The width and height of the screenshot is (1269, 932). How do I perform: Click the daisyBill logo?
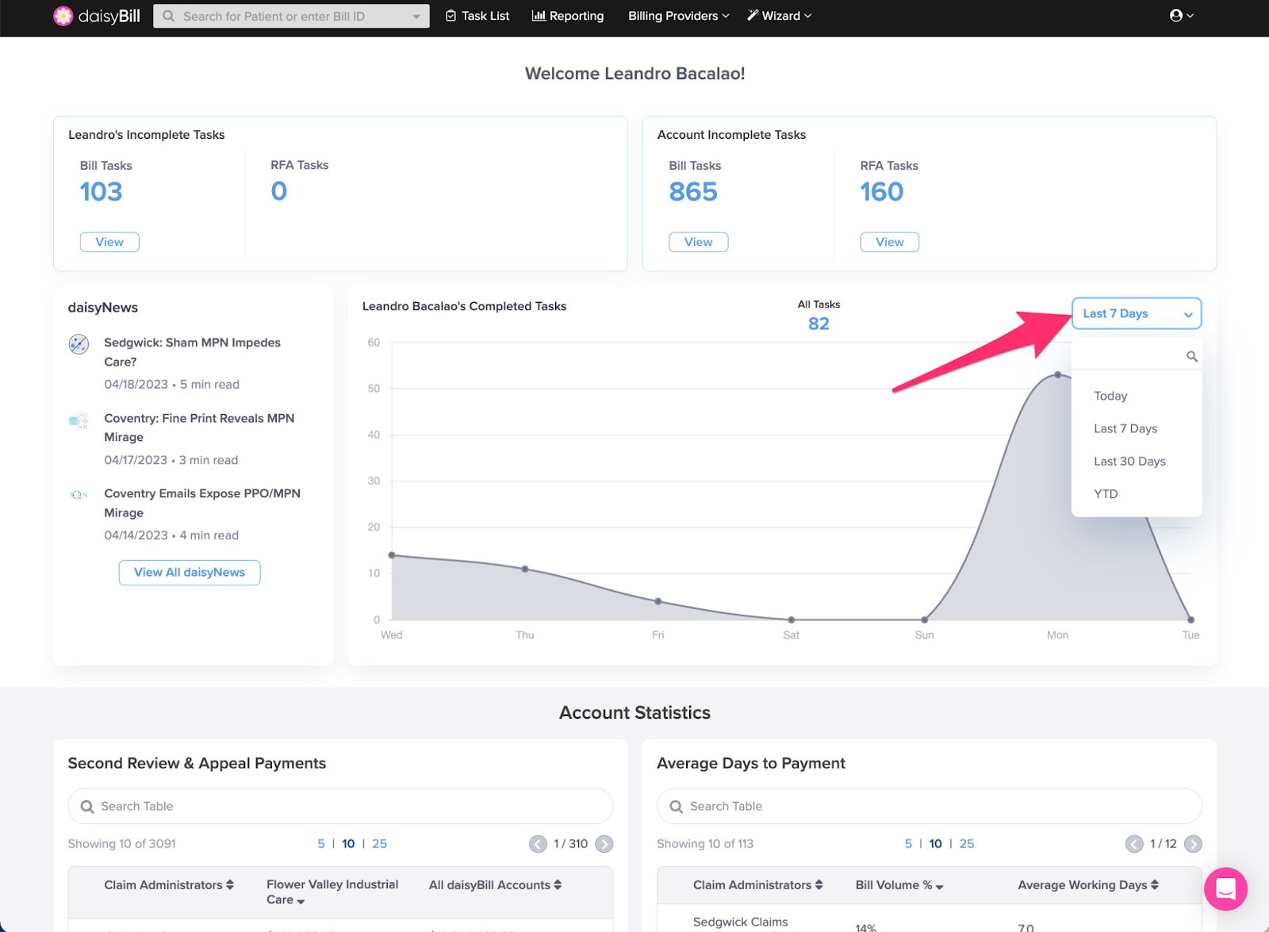tap(97, 16)
